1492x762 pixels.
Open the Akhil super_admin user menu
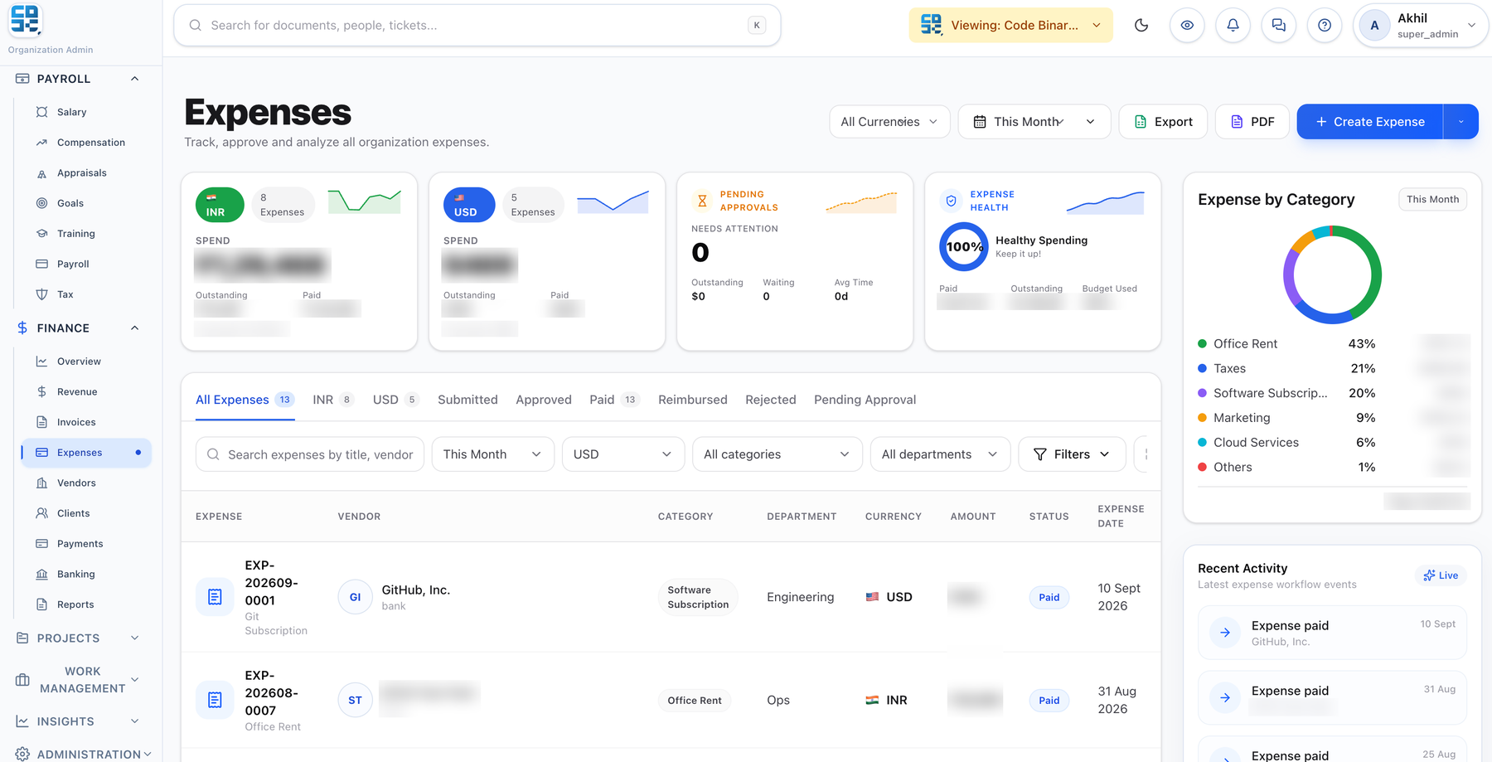[1421, 25]
